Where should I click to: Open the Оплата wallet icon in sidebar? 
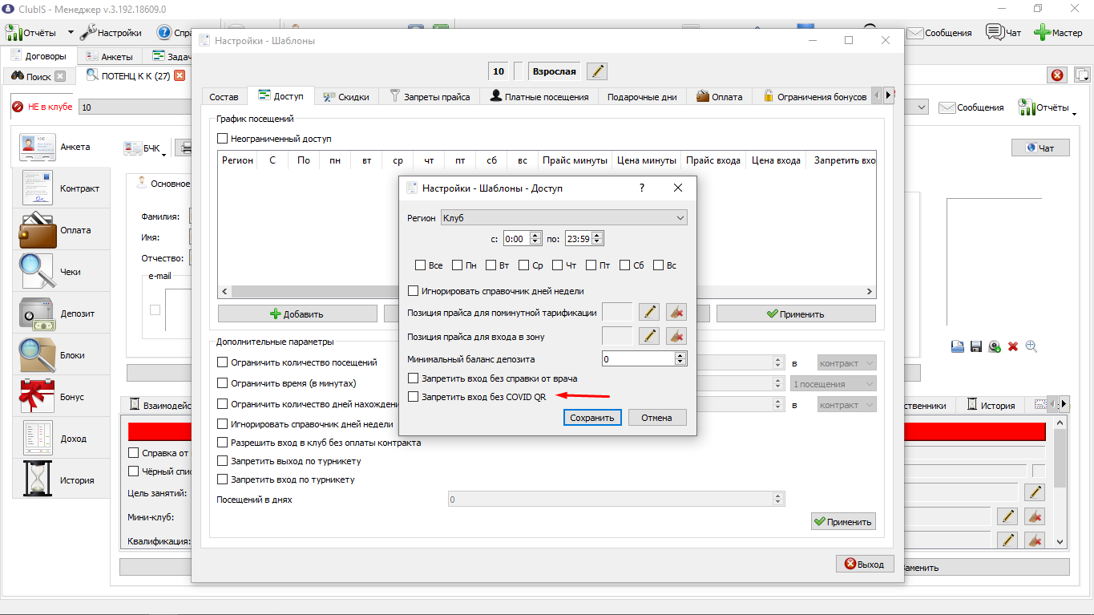(x=37, y=230)
